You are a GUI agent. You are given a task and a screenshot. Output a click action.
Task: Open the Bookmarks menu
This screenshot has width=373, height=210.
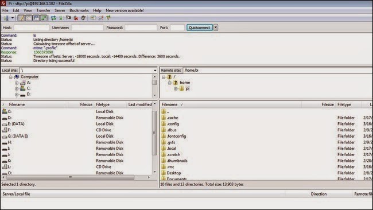79,10
